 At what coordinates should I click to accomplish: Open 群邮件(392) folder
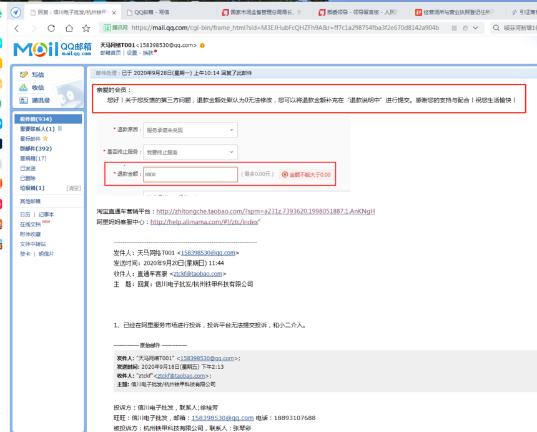tap(36, 148)
